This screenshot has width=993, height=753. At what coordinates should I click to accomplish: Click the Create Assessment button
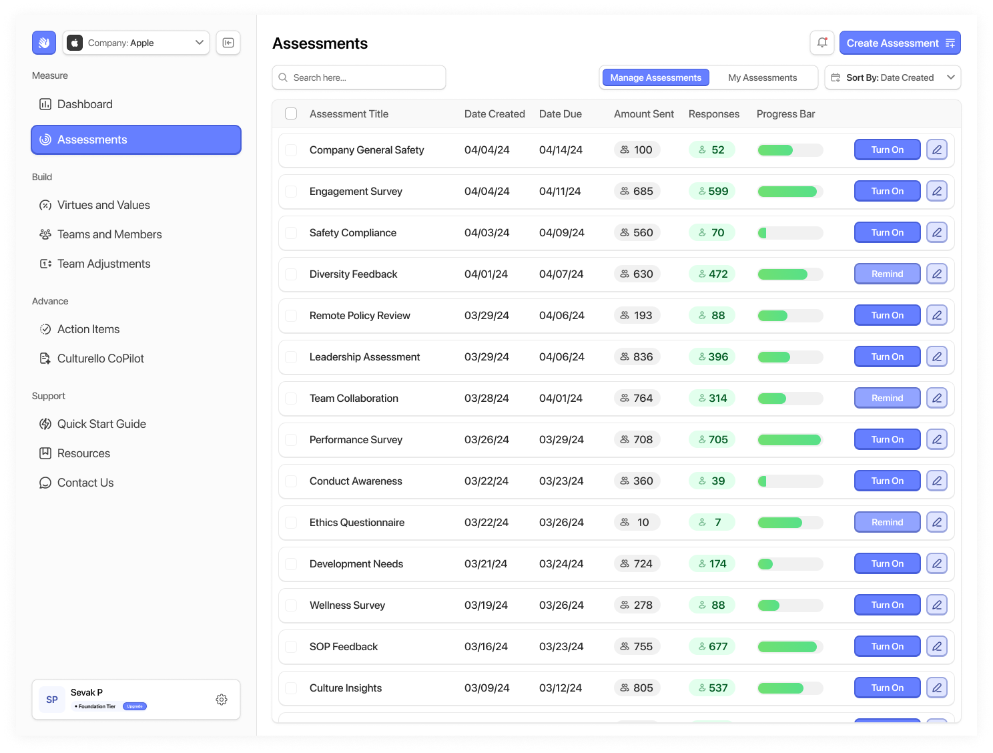900,42
